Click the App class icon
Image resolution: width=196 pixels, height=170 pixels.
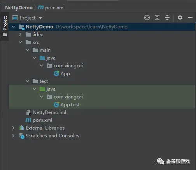click(x=56, y=74)
